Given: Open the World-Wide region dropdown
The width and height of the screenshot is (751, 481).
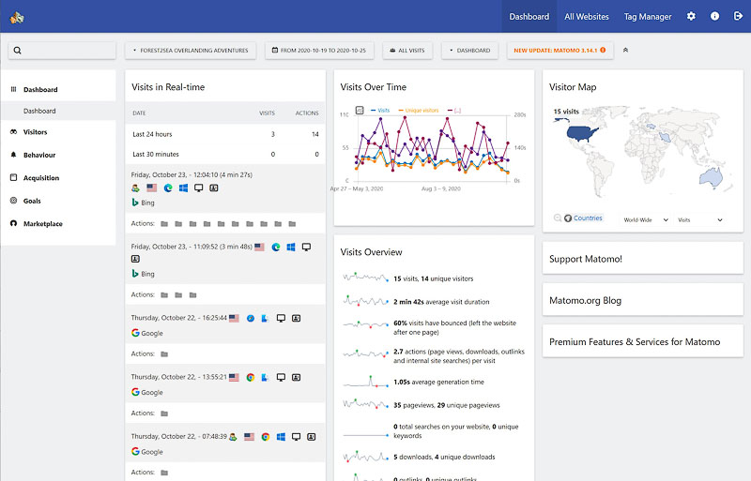Looking at the screenshot, I should (x=646, y=219).
